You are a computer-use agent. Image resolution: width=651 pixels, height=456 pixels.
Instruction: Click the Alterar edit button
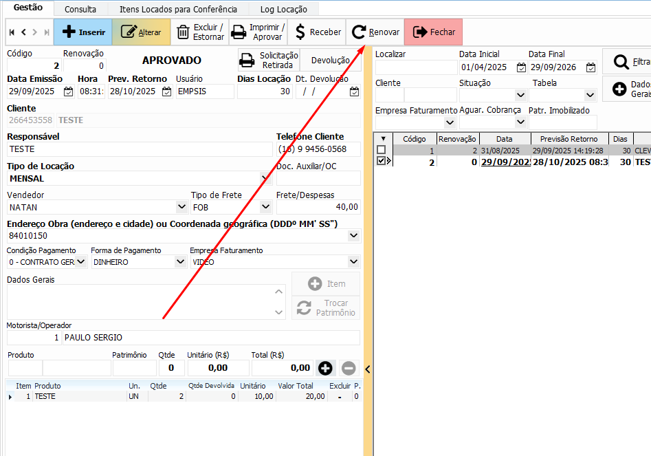(x=141, y=32)
